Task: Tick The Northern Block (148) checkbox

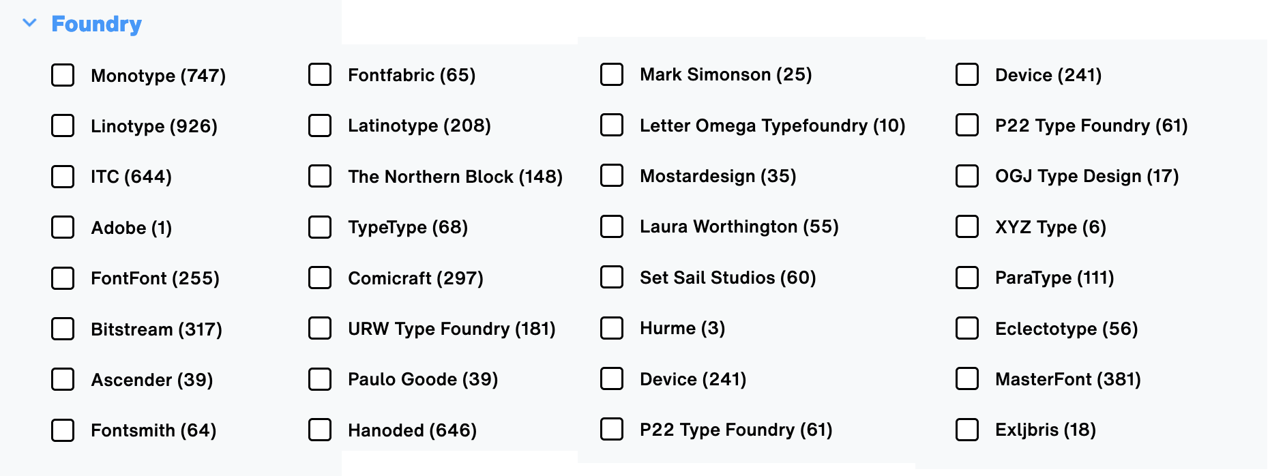Action: click(320, 176)
